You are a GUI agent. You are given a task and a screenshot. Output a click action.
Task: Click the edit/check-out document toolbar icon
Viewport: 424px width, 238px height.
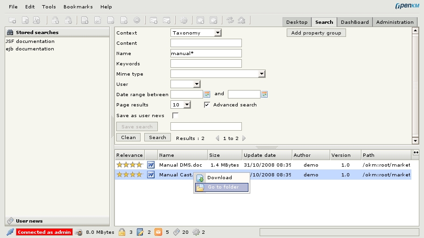(98, 20)
